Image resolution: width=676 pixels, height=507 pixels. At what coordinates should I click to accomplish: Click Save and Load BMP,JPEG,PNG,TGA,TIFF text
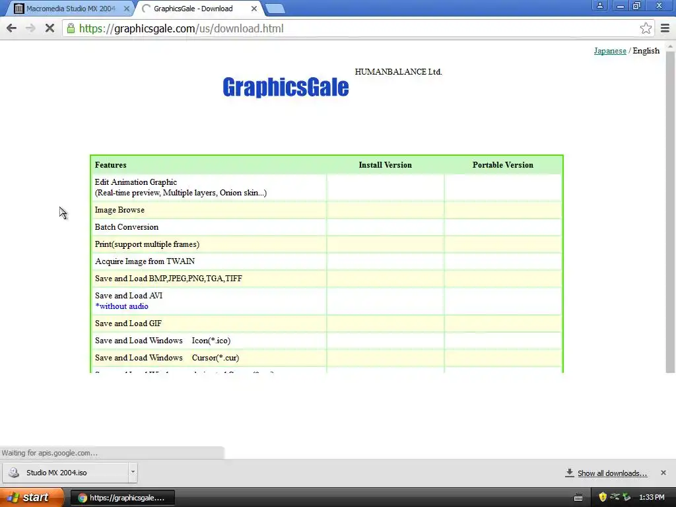tap(168, 279)
